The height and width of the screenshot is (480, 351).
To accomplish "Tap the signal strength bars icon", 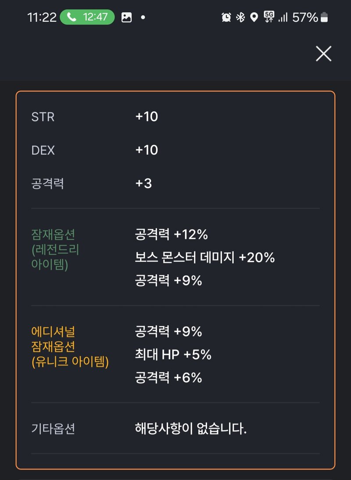I will [283, 18].
